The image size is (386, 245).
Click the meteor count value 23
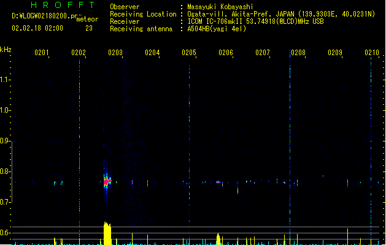click(x=89, y=28)
